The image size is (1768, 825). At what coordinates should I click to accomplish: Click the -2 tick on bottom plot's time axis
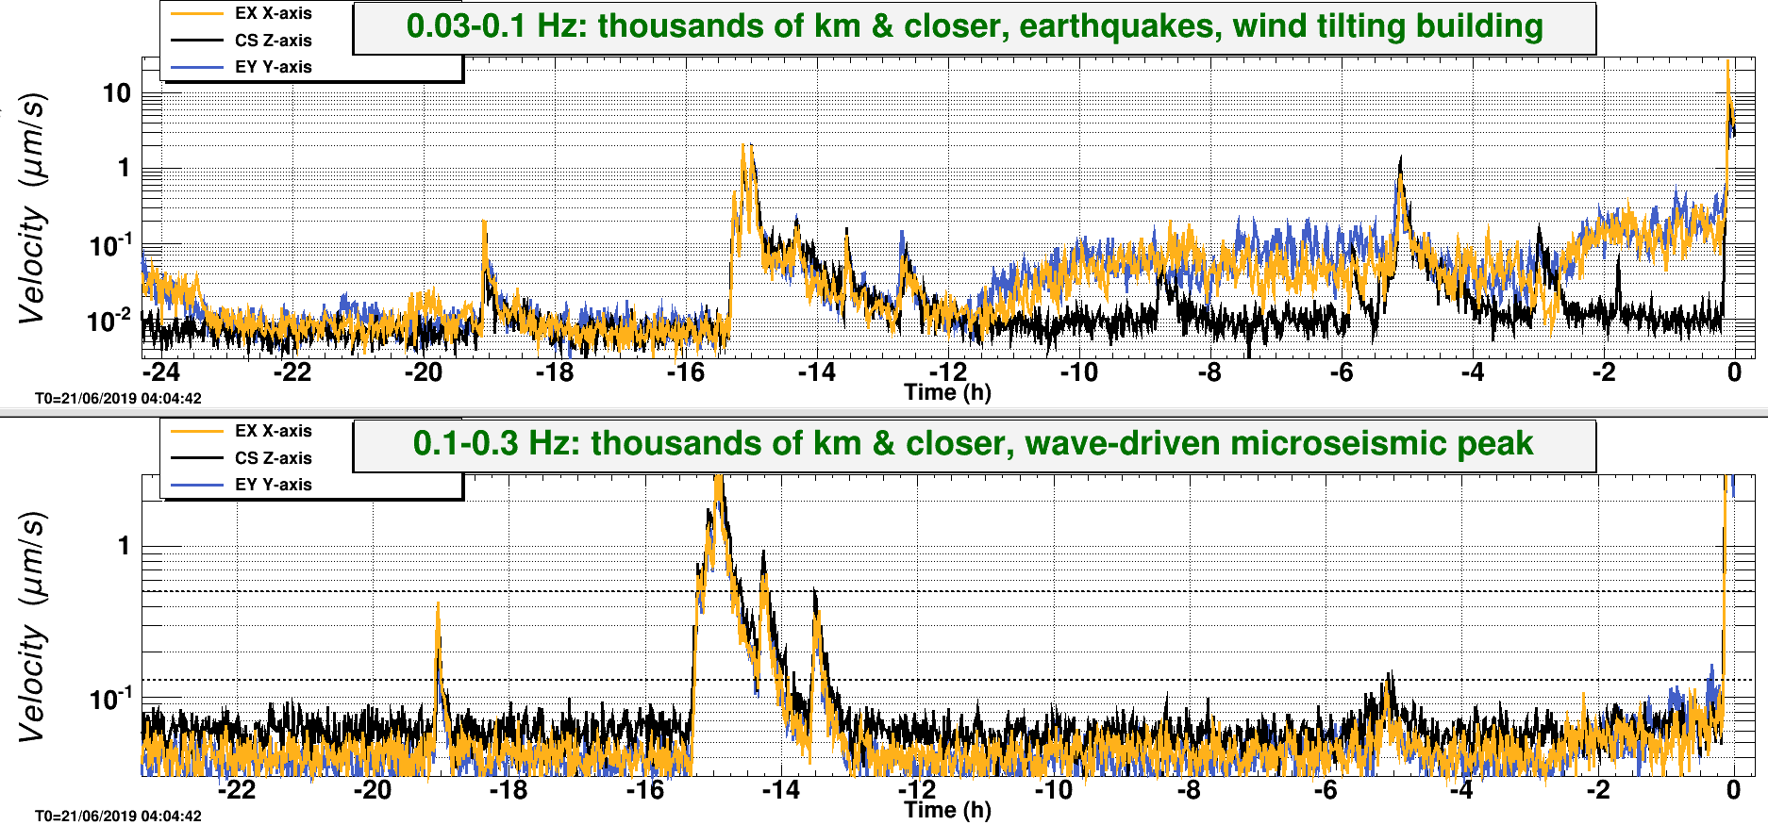point(1597,790)
